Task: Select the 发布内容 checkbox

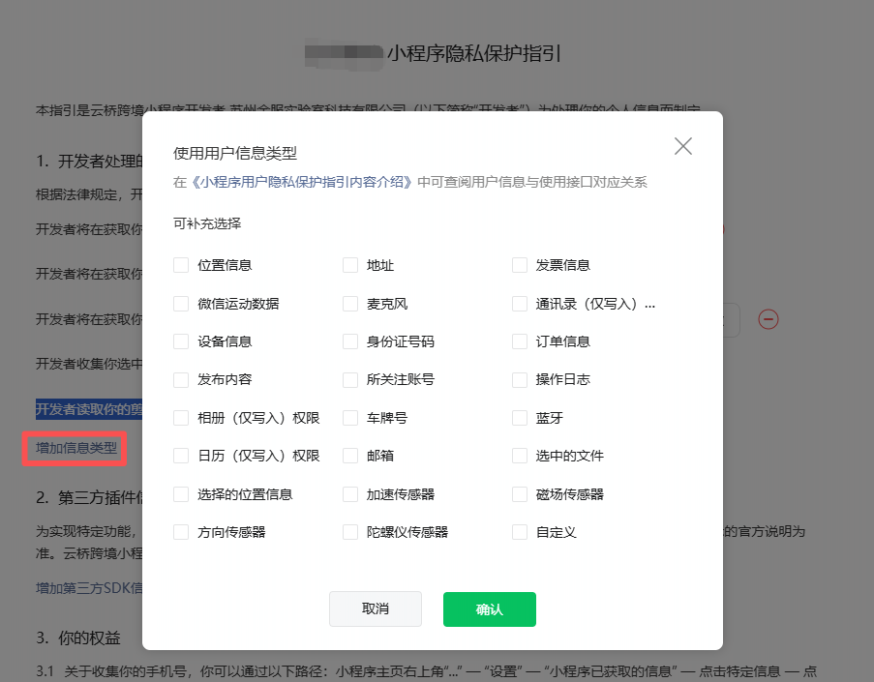Action: 181,380
